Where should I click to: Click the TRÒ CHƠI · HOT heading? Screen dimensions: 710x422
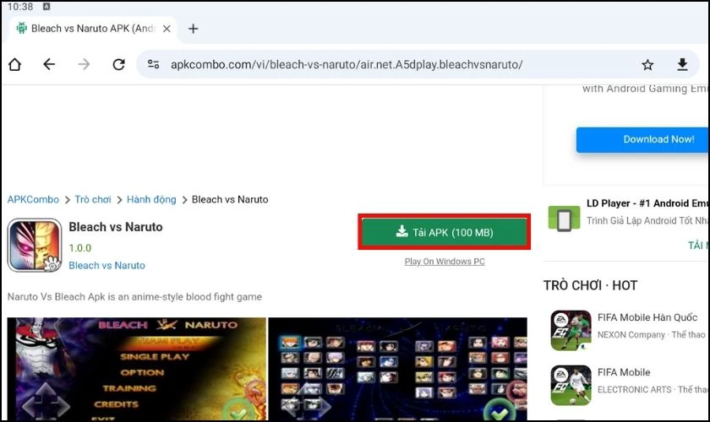[591, 285]
